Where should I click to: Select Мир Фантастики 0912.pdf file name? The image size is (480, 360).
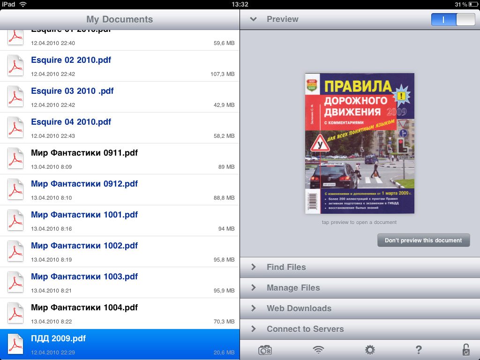coord(84,184)
